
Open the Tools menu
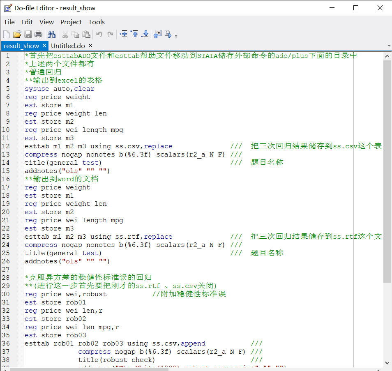97,22
